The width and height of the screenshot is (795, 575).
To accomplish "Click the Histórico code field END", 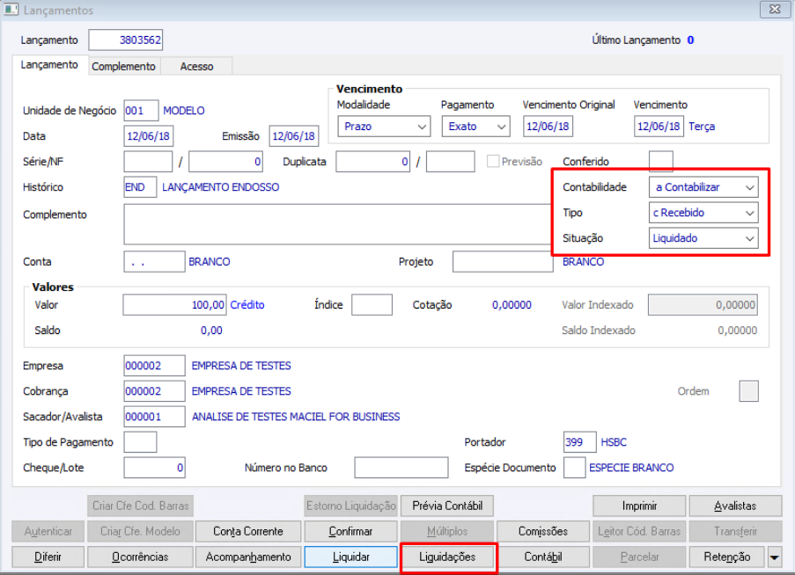I will click(140, 187).
